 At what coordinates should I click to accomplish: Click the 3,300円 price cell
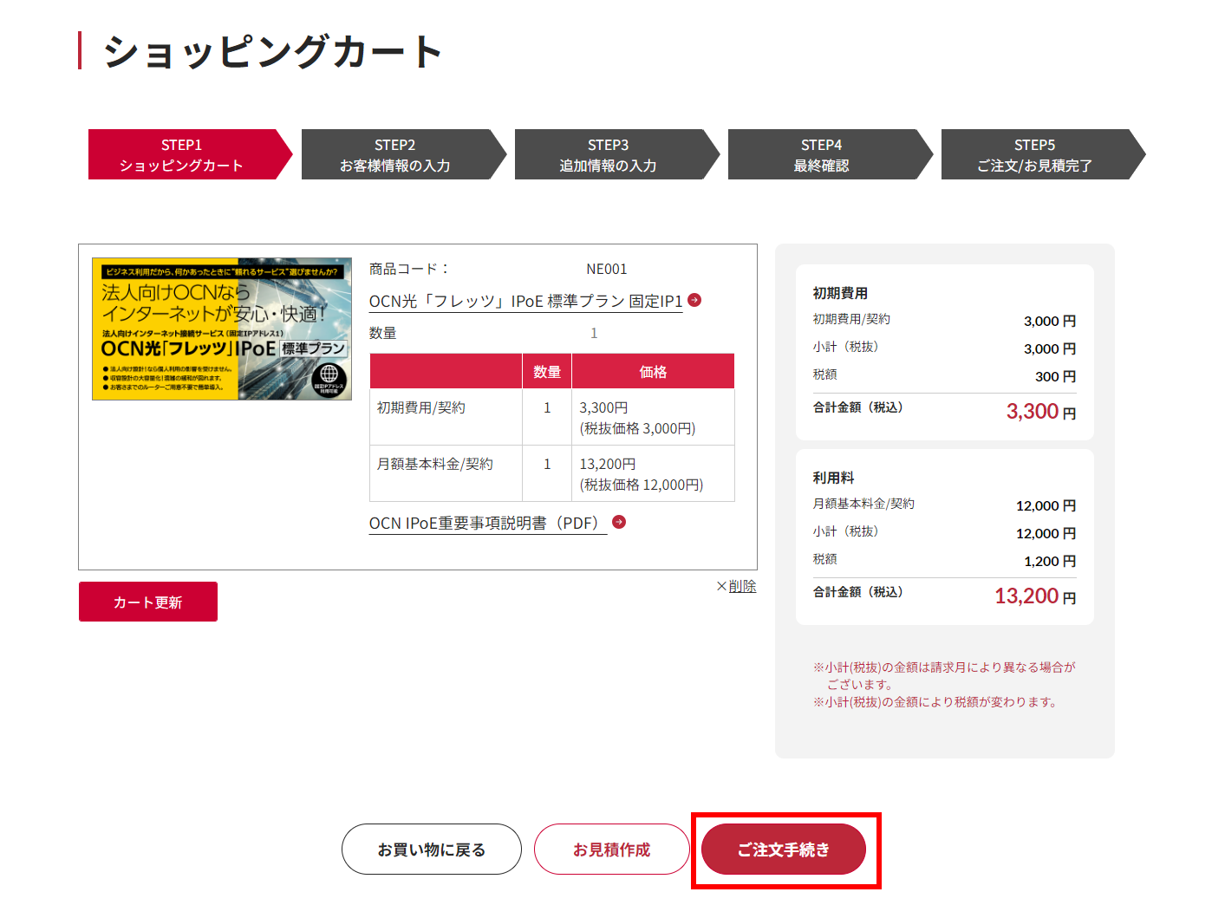(653, 417)
